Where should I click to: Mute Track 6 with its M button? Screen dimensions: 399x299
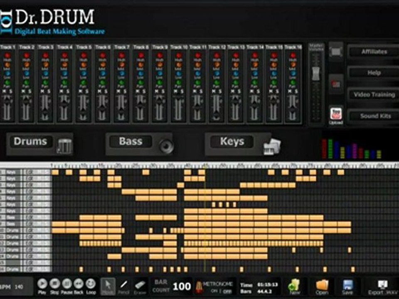pyautogui.click(x=99, y=91)
